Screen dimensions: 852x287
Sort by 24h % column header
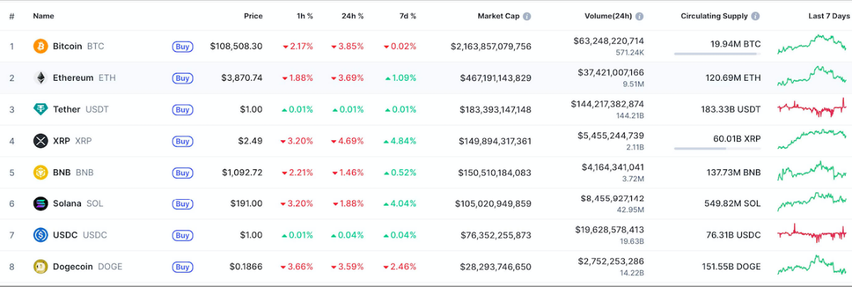coord(353,16)
